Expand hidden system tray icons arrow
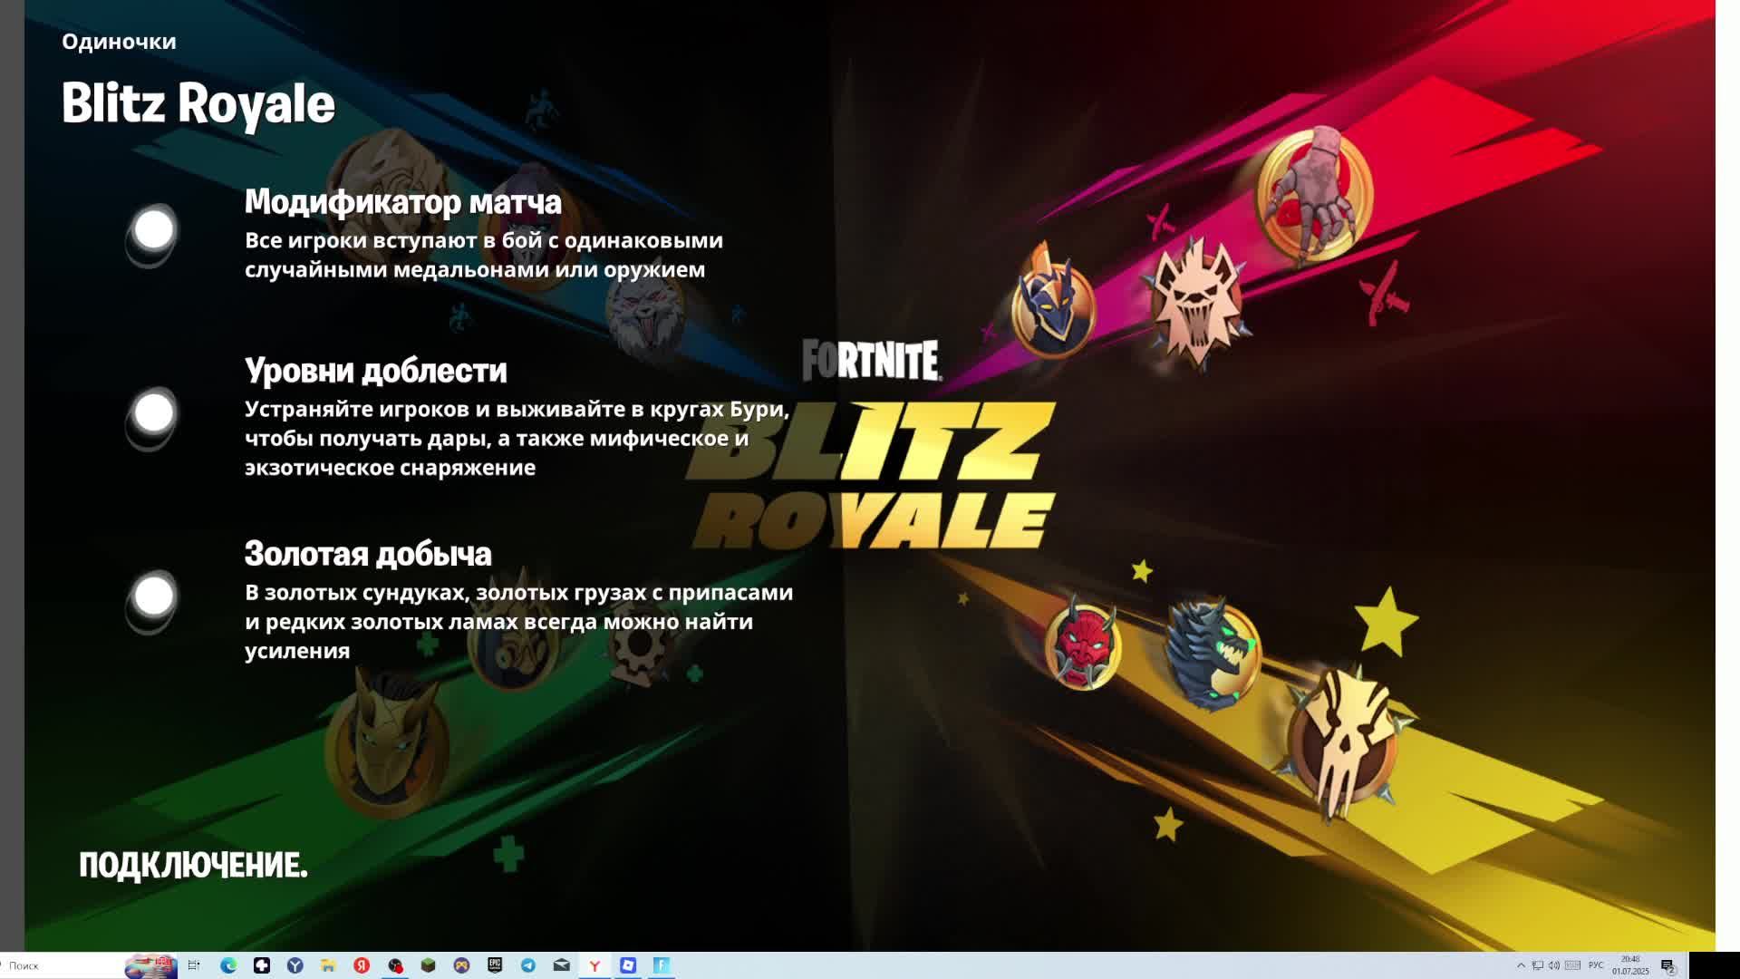1740x979 pixels. tap(1521, 965)
